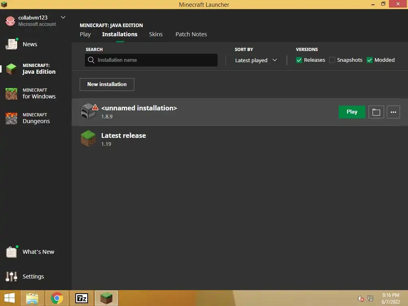Click the 1.8.9 version text
This screenshot has width=408, height=306.
coord(107,117)
